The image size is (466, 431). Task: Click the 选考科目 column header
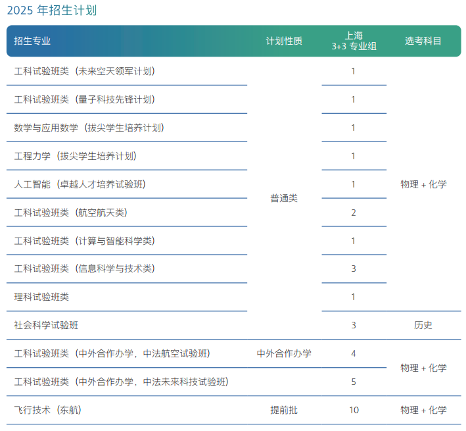pos(423,41)
